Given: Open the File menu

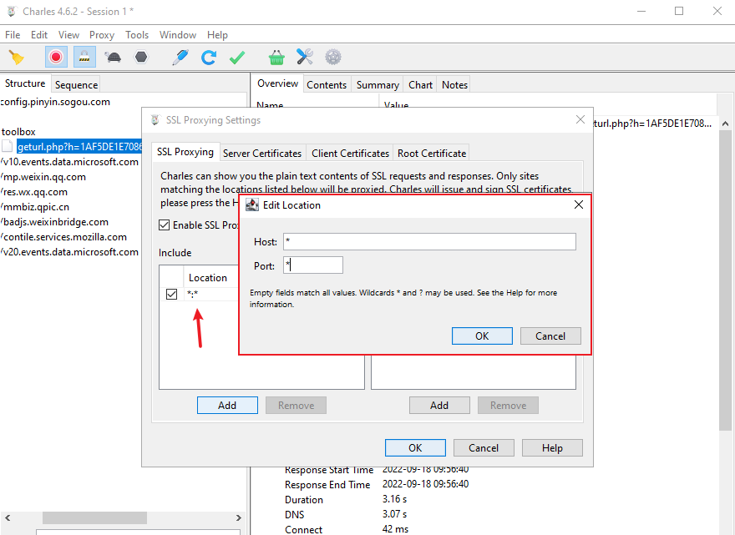Looking at the screenshot, I should 13,35.
